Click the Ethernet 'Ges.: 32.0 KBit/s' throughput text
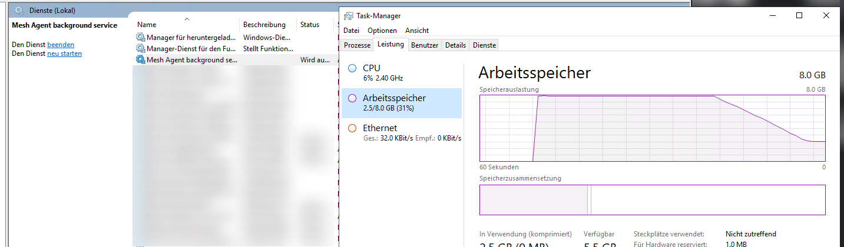844x247 pixels. [x=388, y=138]
